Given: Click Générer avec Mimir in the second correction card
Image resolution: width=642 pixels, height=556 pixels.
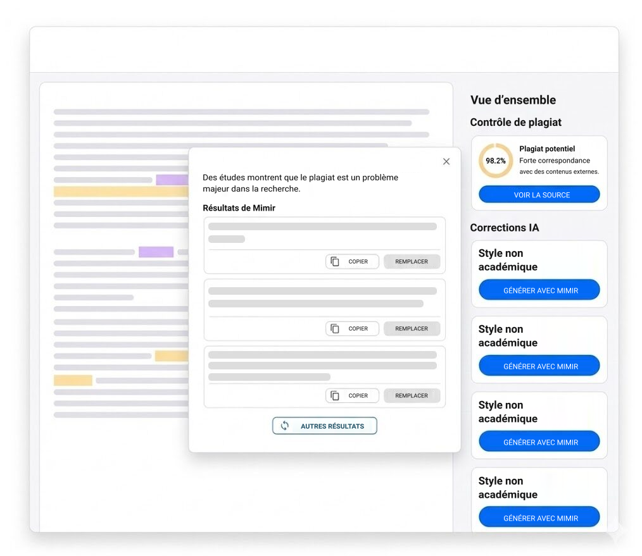Looking at the screenshot, I should [x=539, y=366].
